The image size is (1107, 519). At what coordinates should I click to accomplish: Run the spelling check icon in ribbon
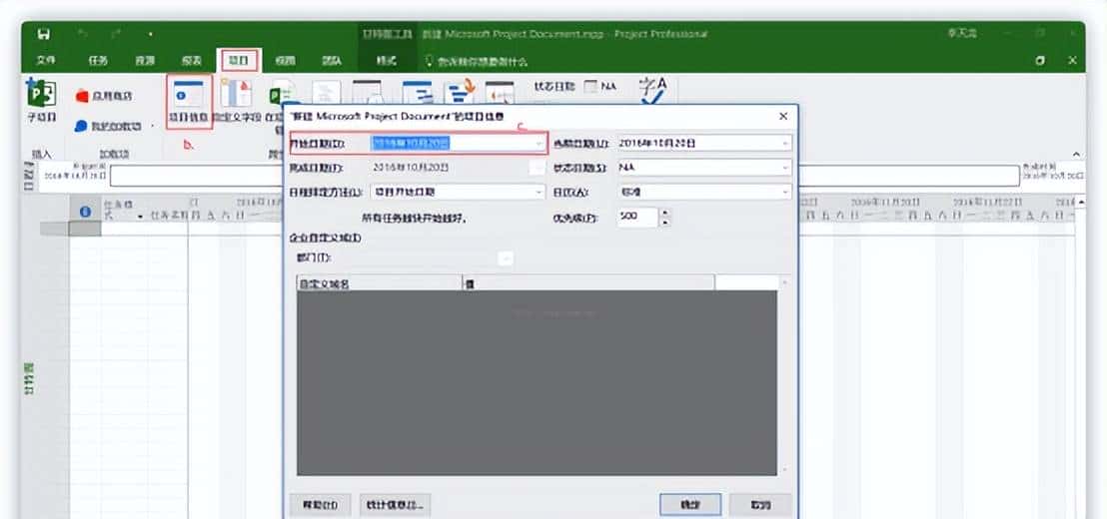point(652,90)
